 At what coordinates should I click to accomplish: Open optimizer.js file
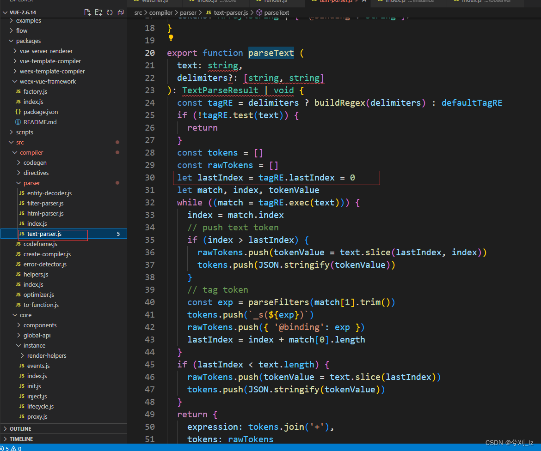pyautogui.click(x=39, y=295)
